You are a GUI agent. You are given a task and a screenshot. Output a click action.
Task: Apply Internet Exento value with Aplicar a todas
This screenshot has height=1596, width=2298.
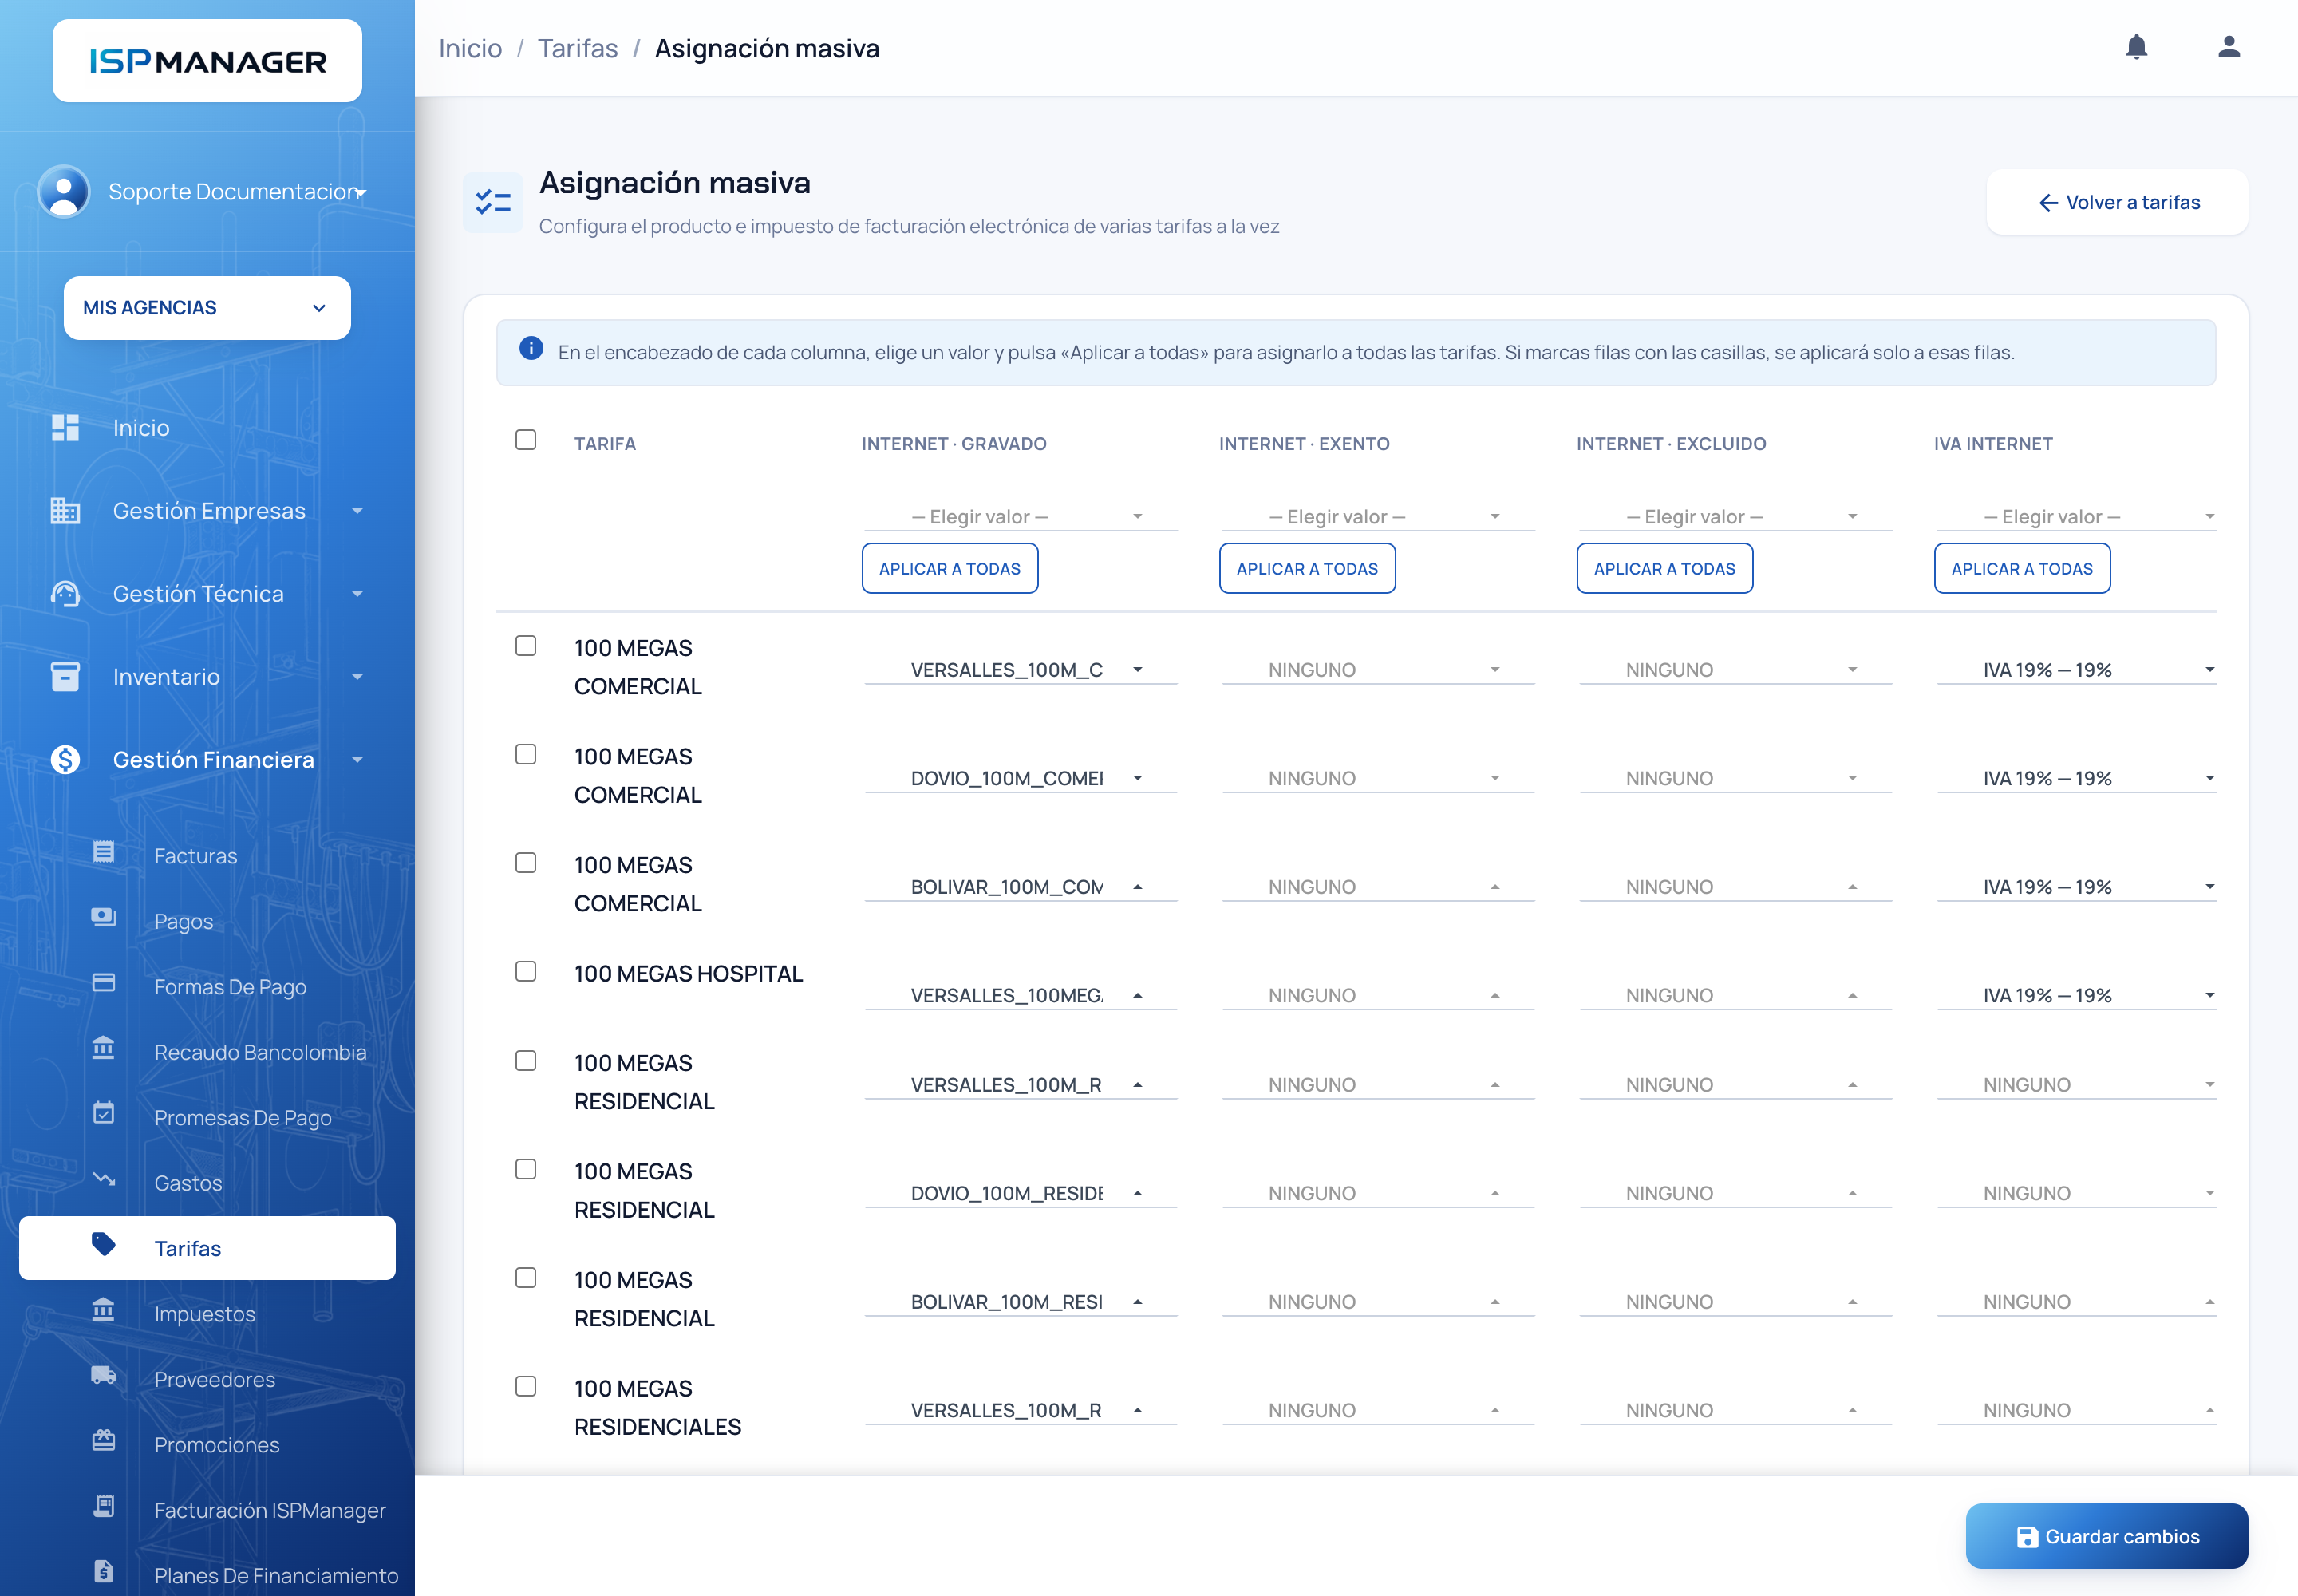pyautogui.click(x=1307, y=568)
